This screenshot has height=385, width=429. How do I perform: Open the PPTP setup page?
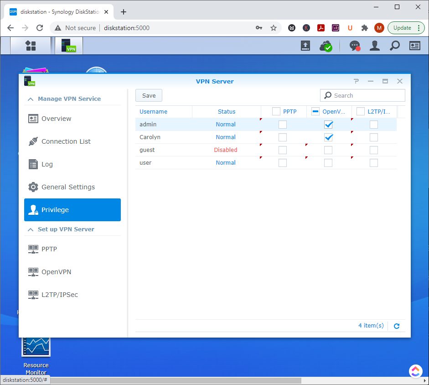click(x=72, y=249)
